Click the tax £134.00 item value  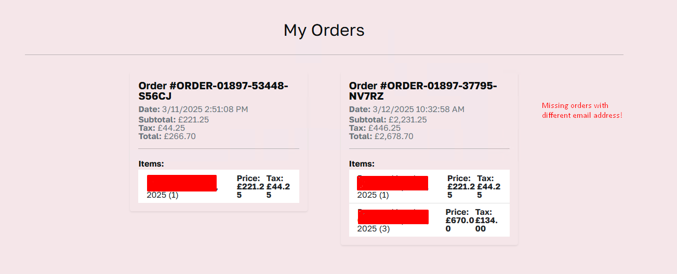(486, 220)
